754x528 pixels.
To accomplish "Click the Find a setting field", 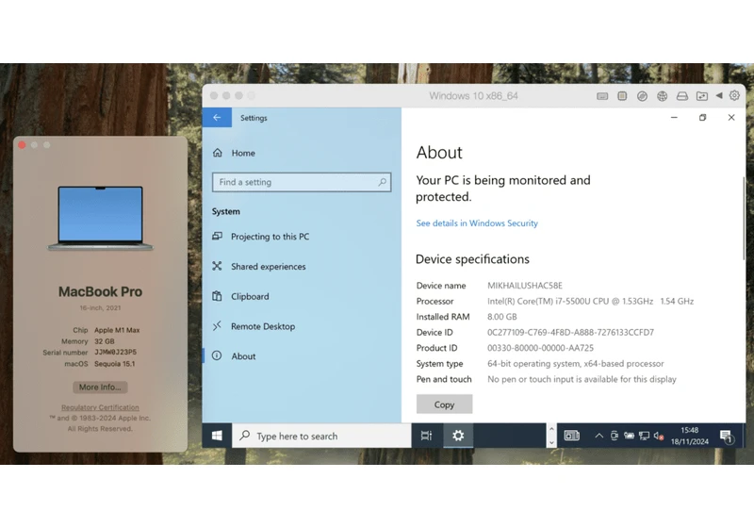I will click(x=302, y=182).
